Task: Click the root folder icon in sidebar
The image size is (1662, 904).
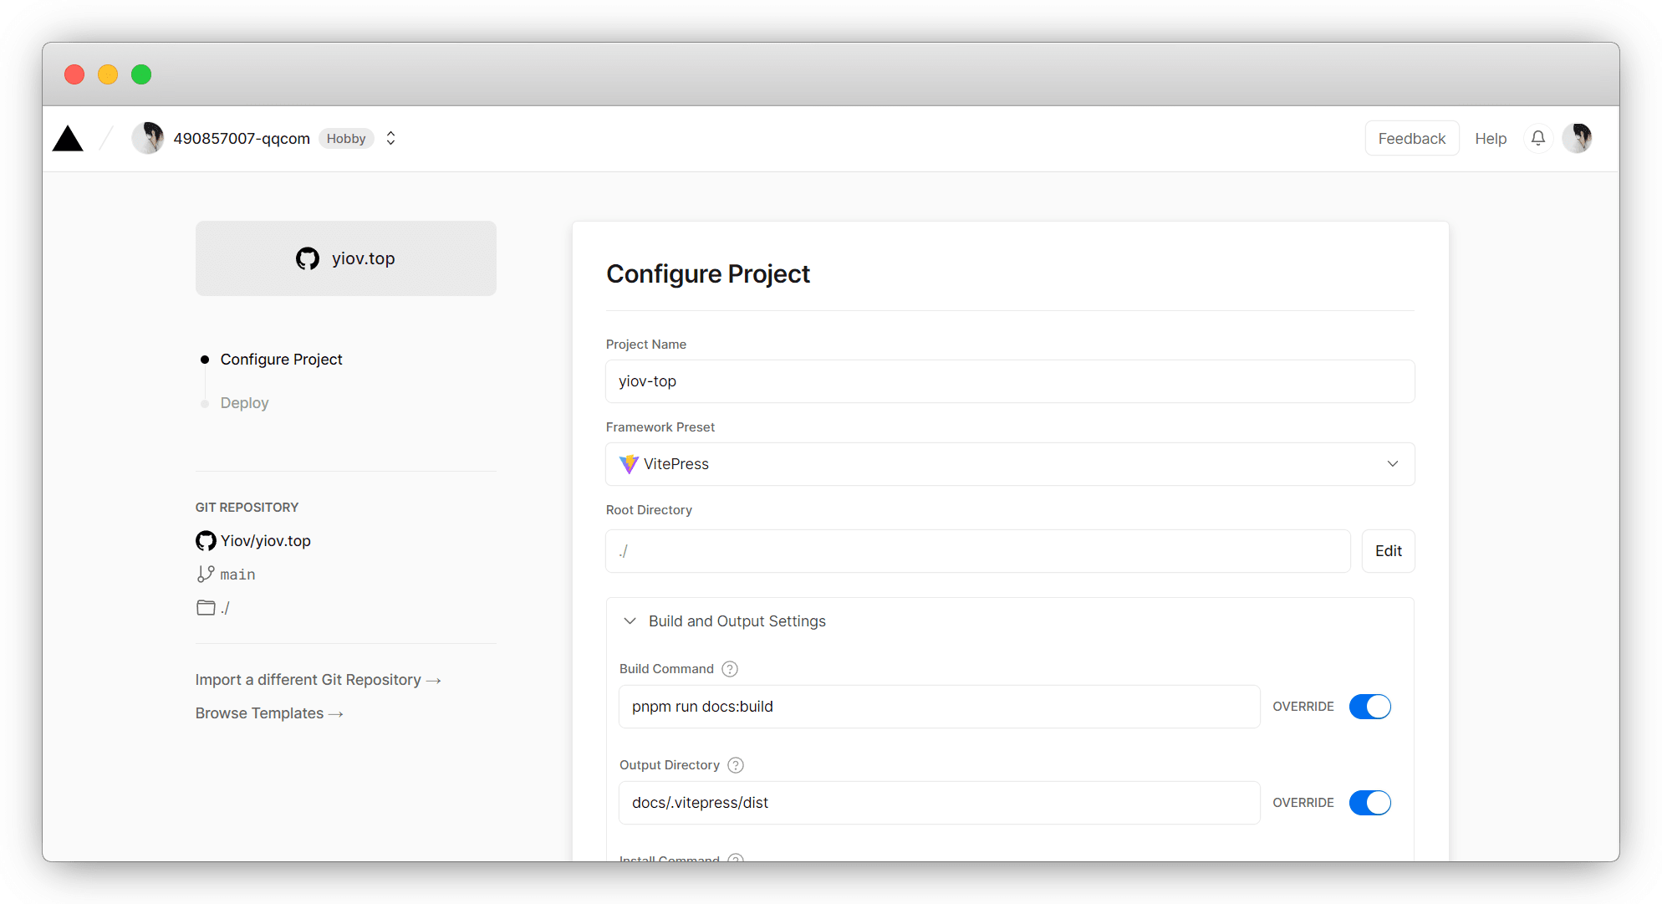Action: pyautogui.click(x=206, y=608)
